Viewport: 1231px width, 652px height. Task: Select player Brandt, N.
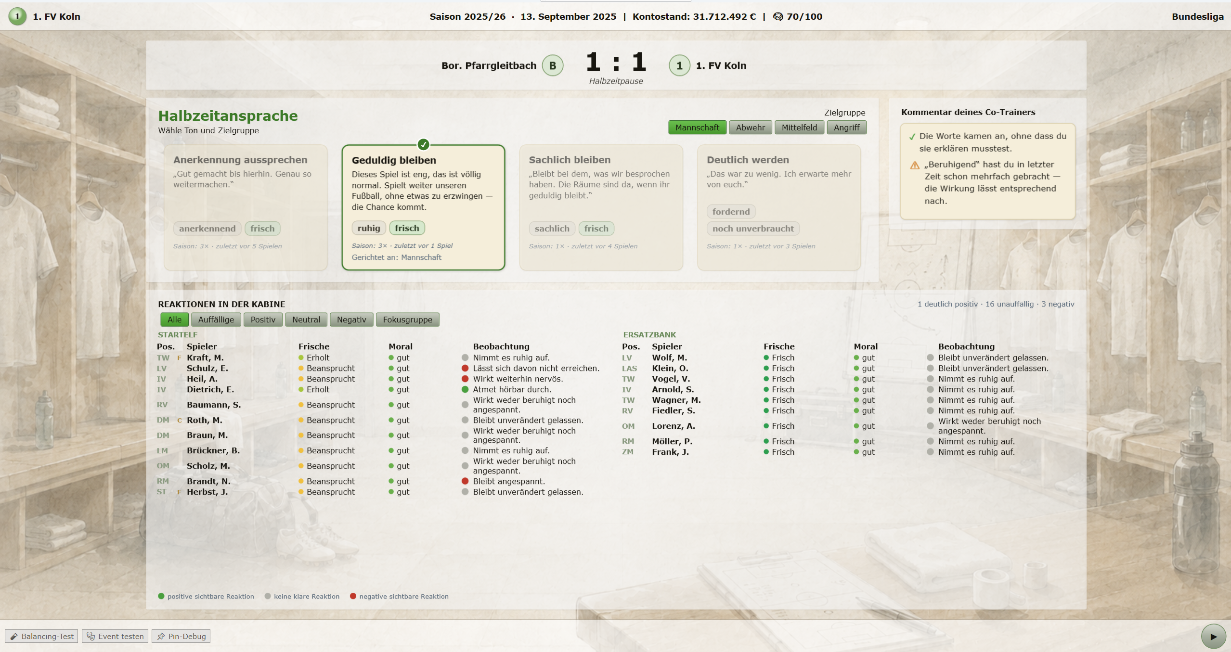point(208,481)
